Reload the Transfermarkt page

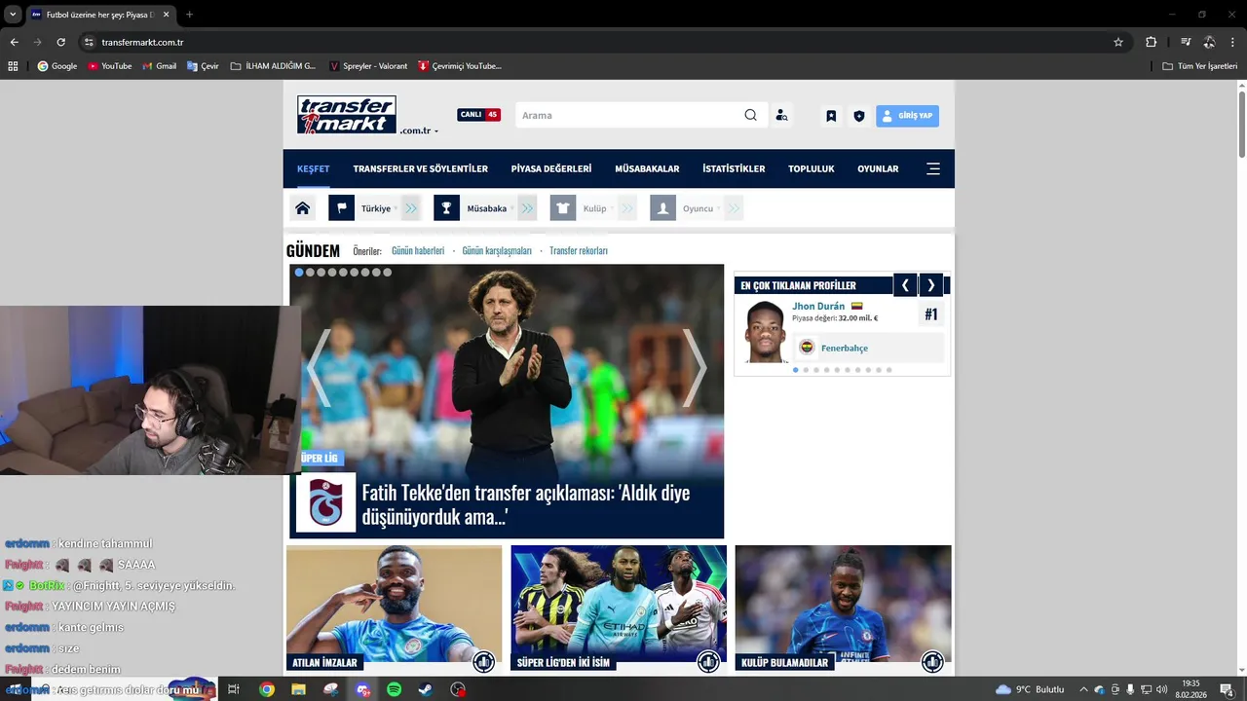[x=60, y=42]
